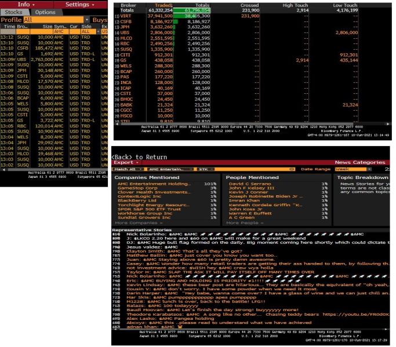Open Clover Health Investments company link
The image size is (396, 347).
click(x=154, y=192)
